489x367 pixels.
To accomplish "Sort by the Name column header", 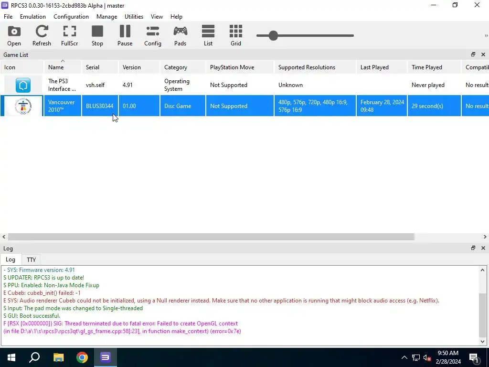I will pos(63,67).
